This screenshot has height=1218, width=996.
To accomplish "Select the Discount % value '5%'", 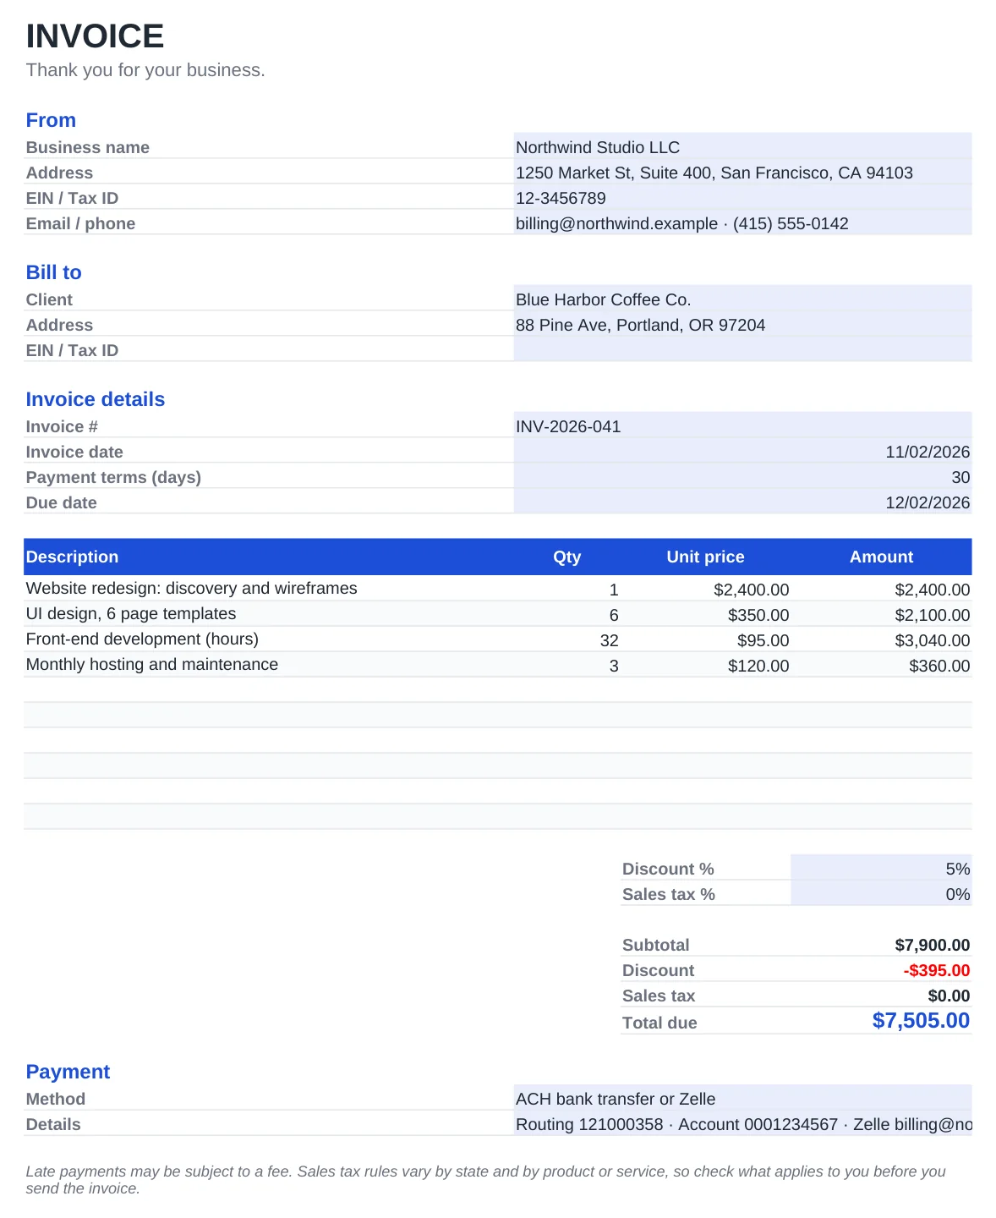I will (881, 868).
